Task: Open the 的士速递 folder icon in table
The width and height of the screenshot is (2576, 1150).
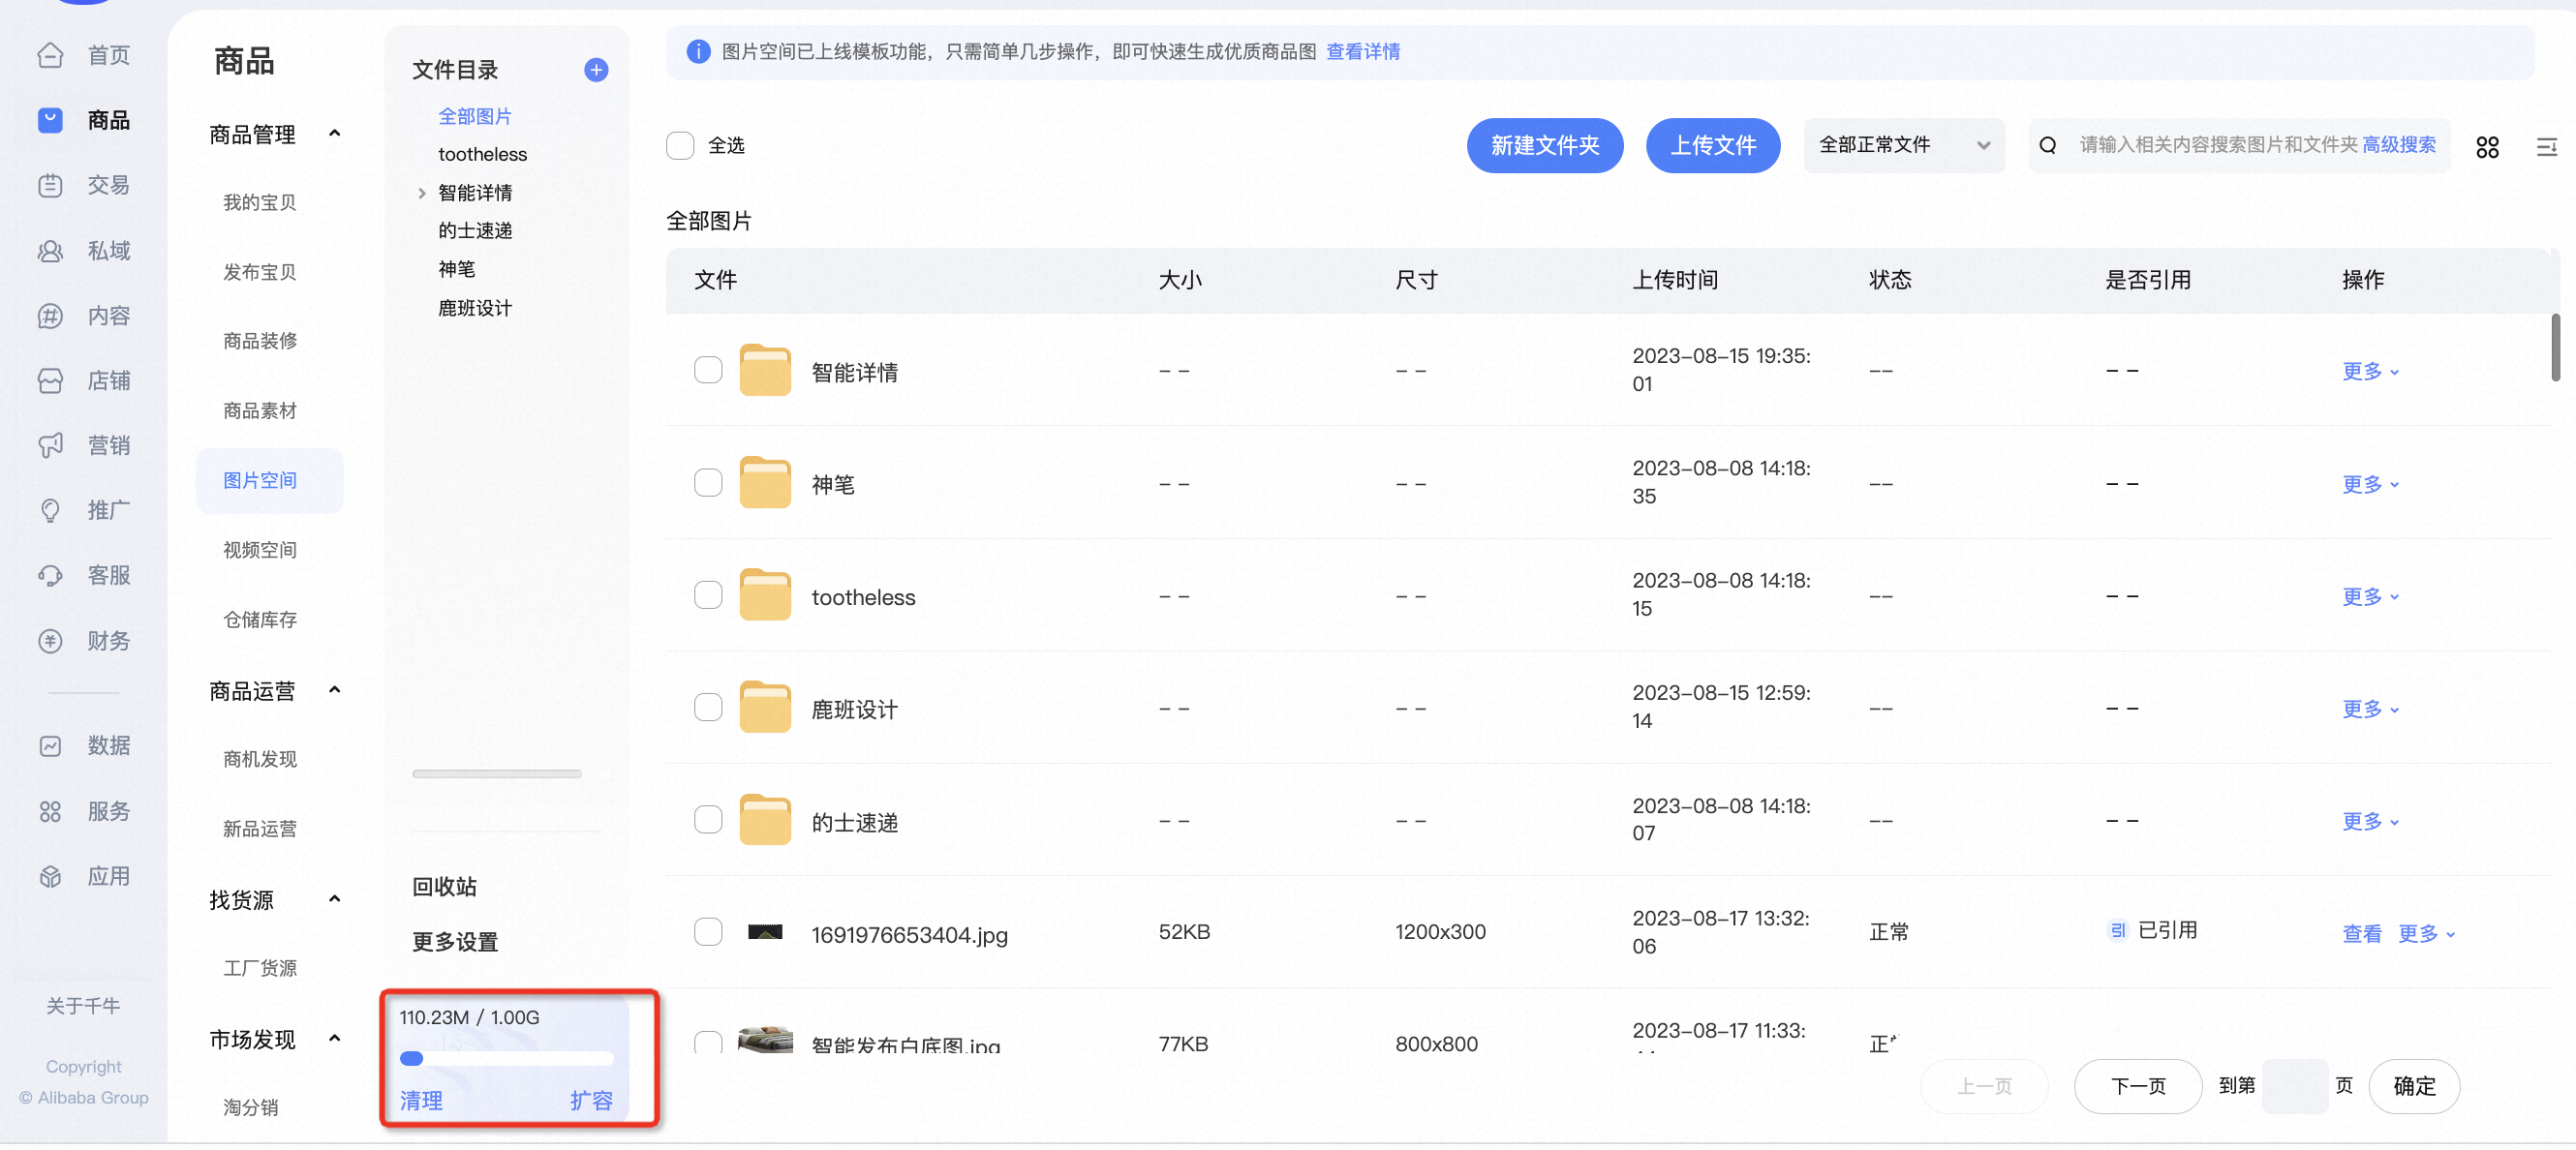Action: [765, 821]
